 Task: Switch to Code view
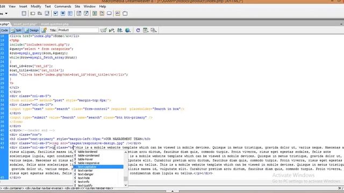(4, 30)
